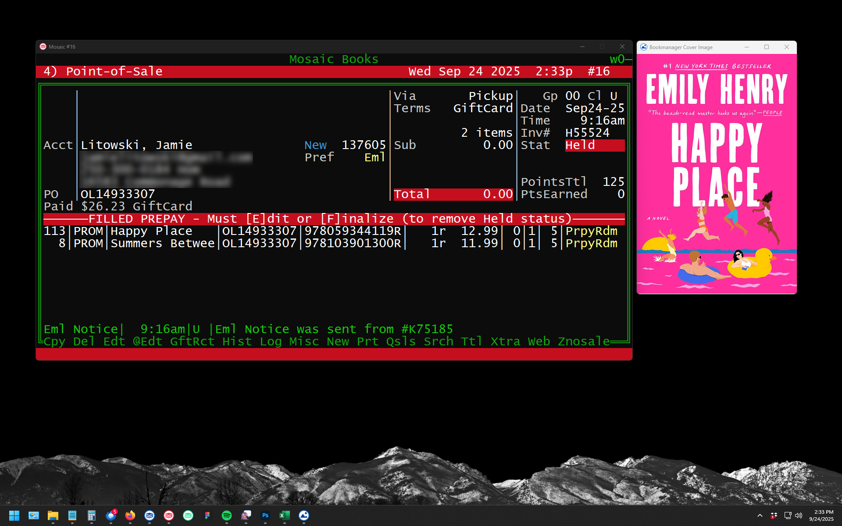The height and width of the screenshot is (526, 842).
Task: Click invoice number H55524
Action: click(x=587, y=133)
